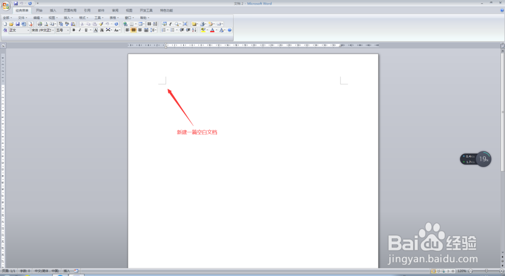
Task: Switch to the 页面布局 ribbon tab
Action: (x=70, y=10)
